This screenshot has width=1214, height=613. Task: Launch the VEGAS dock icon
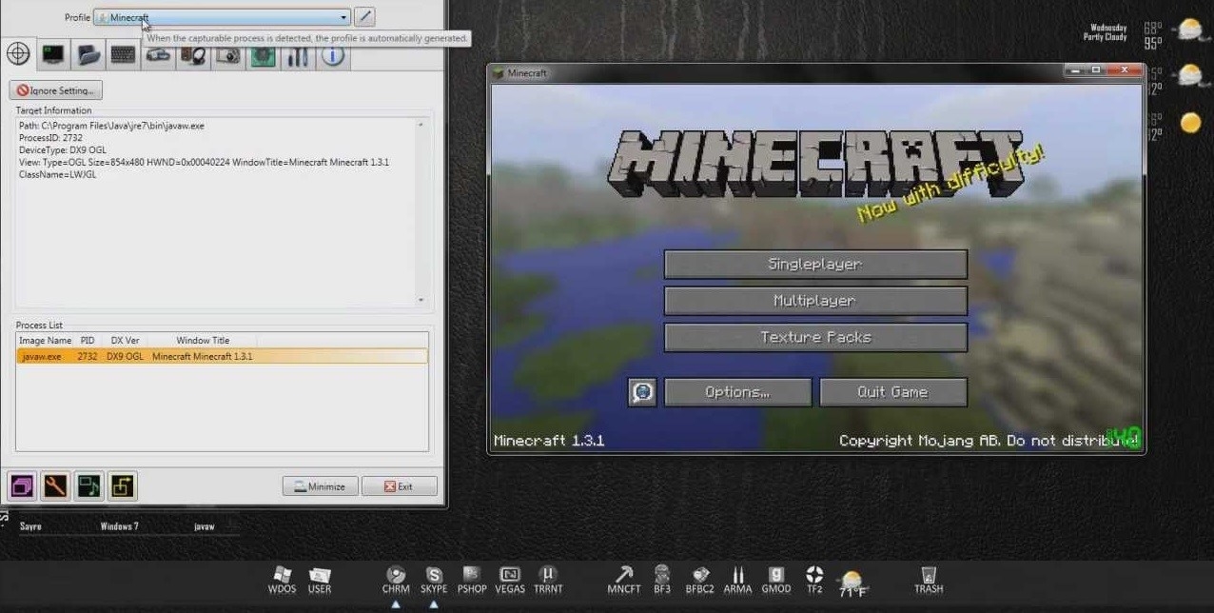[x=510, y=580]
